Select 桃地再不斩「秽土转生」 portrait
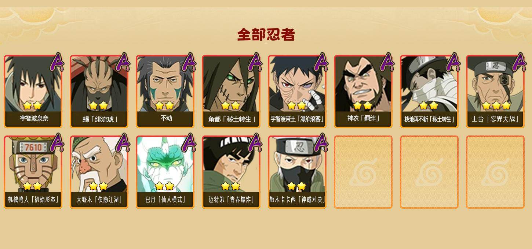 (x=429, y=92)
